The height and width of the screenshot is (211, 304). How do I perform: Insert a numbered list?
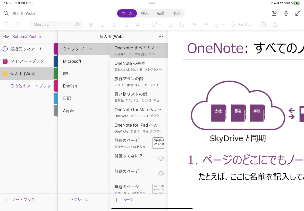pyautogui.click(x=182, y=25)
